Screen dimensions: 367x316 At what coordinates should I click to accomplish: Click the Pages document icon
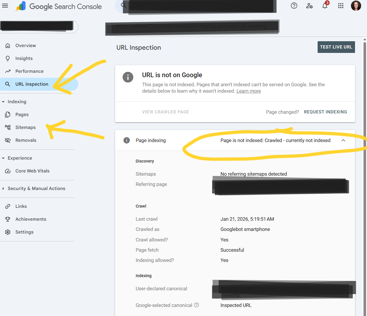(x=8, y=115)
